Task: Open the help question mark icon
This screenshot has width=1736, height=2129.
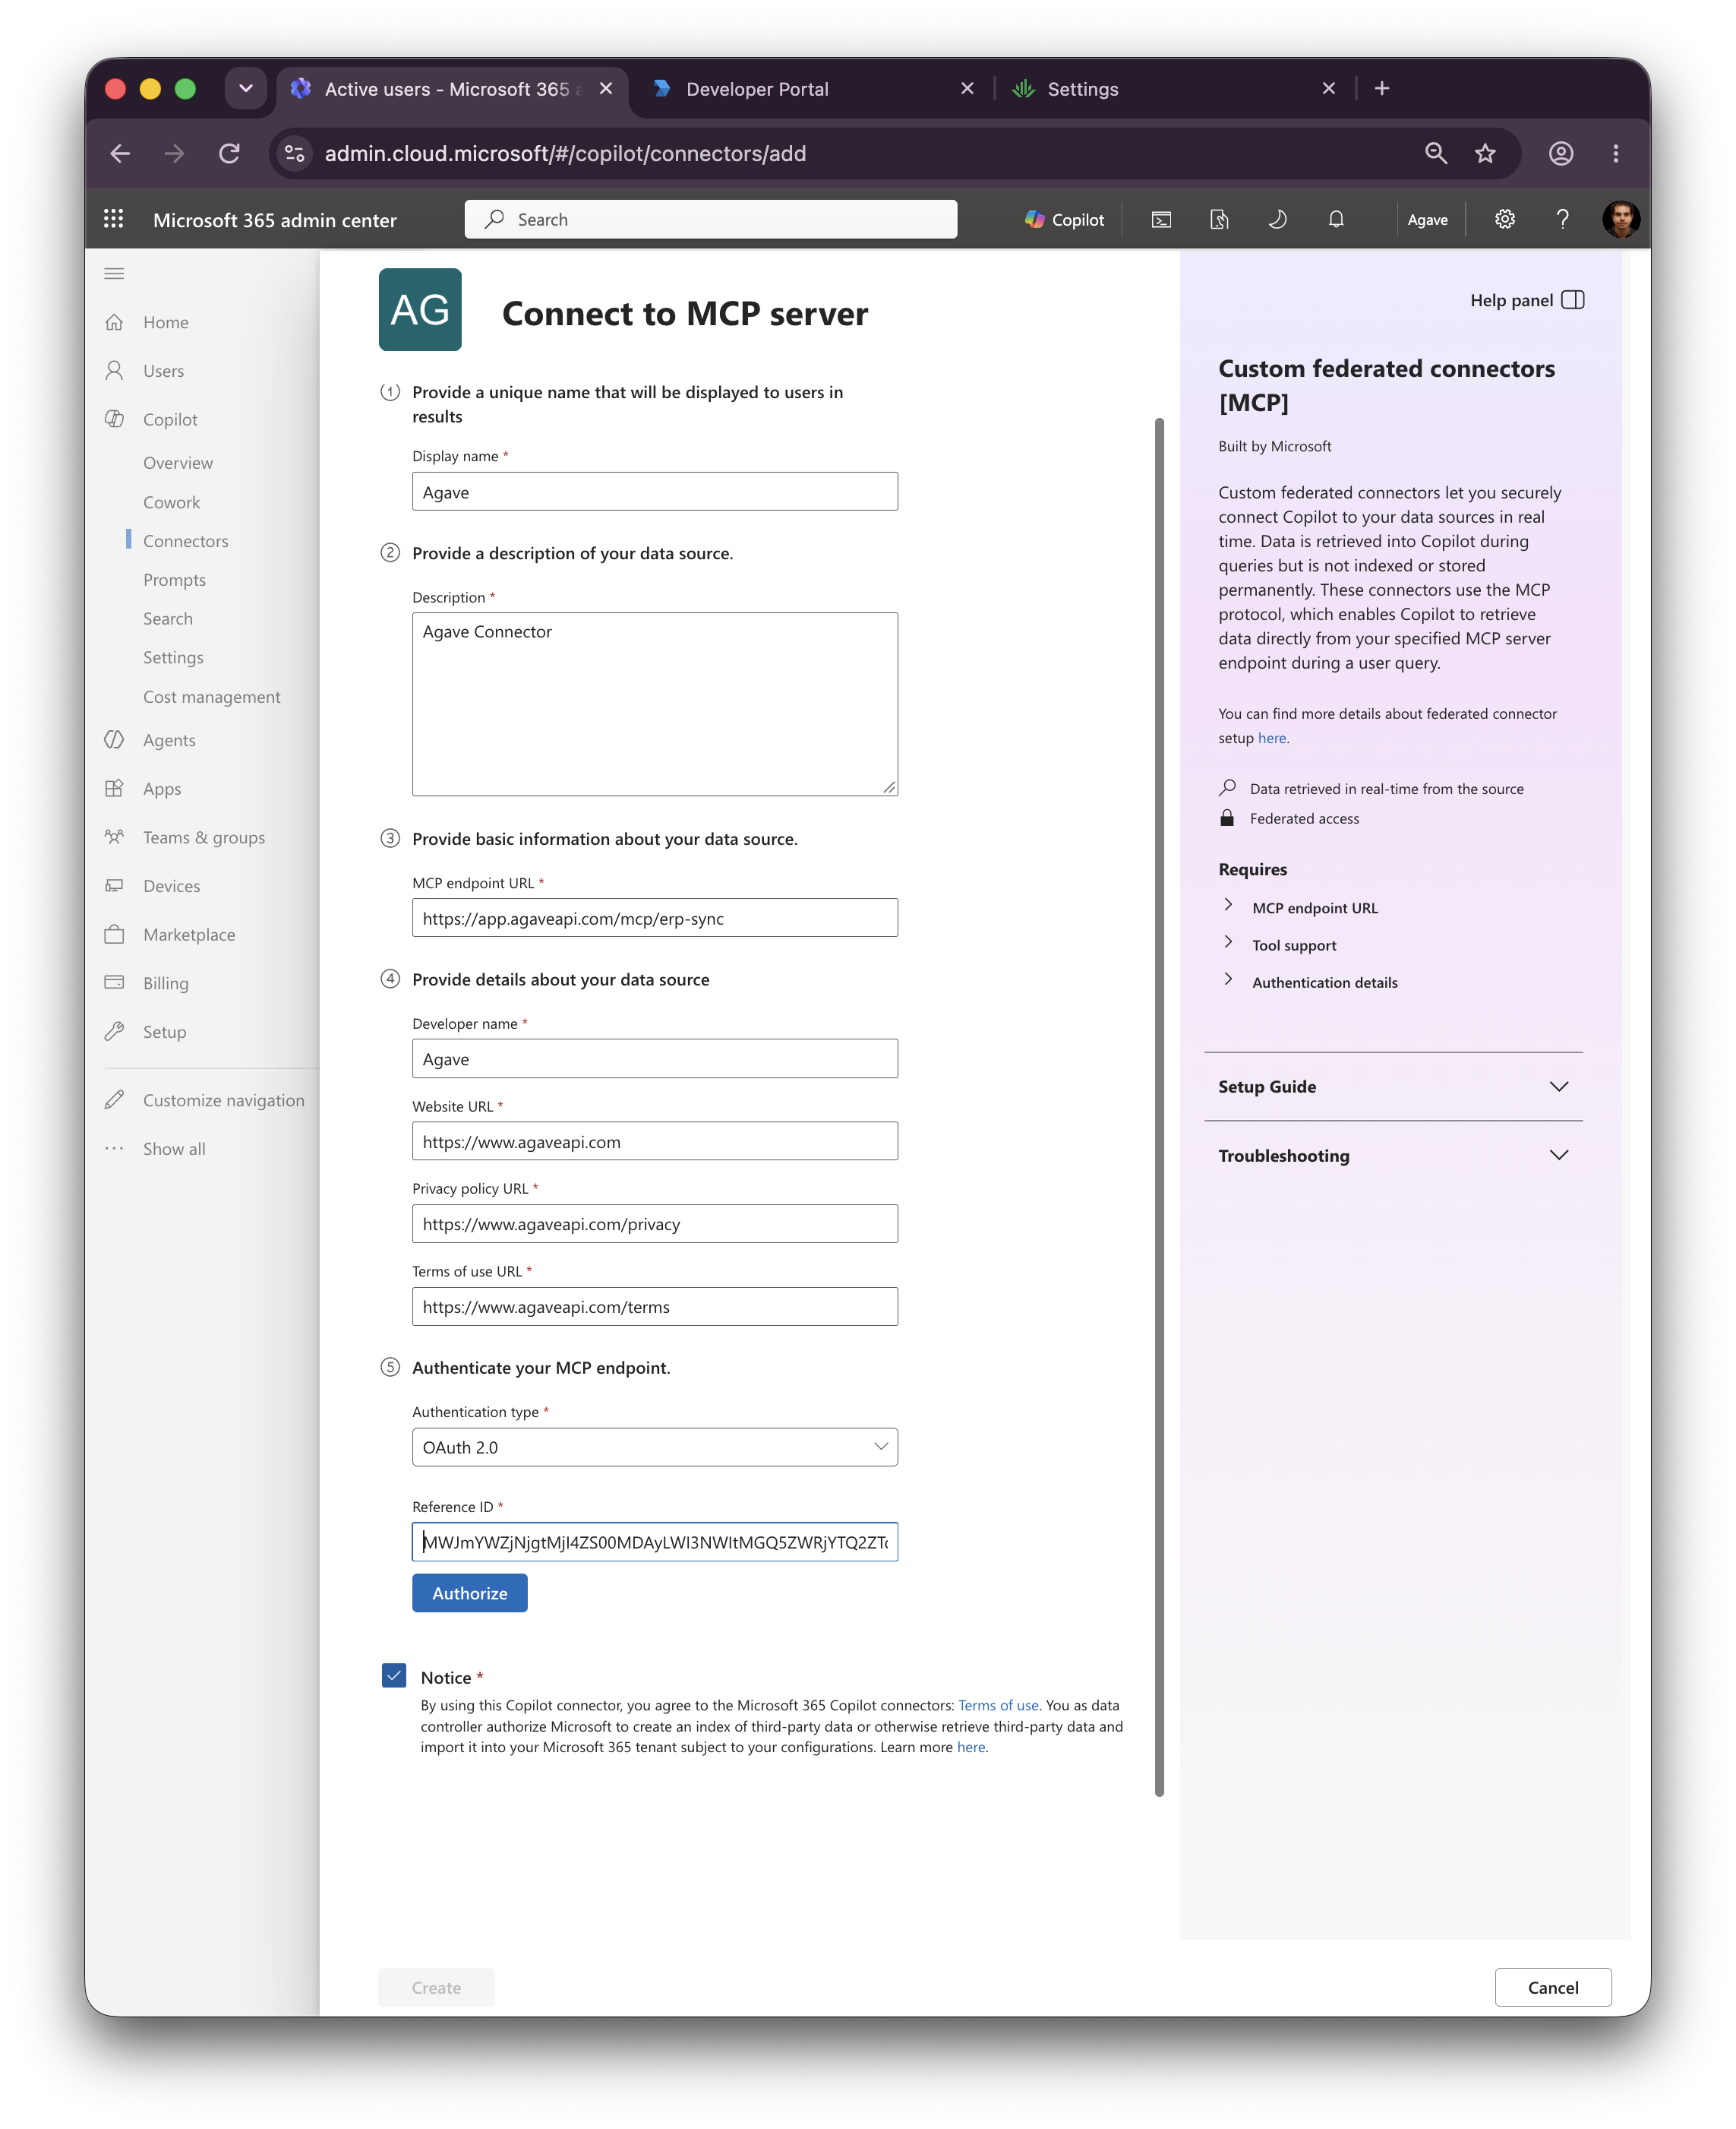Action: pos(1562,219)
